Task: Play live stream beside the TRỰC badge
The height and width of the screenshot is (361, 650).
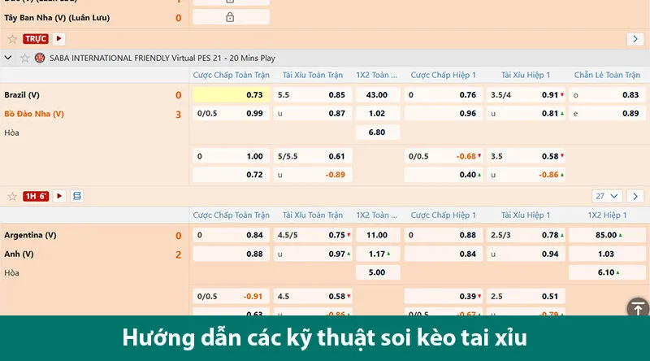Action: (x=58, y=38)
